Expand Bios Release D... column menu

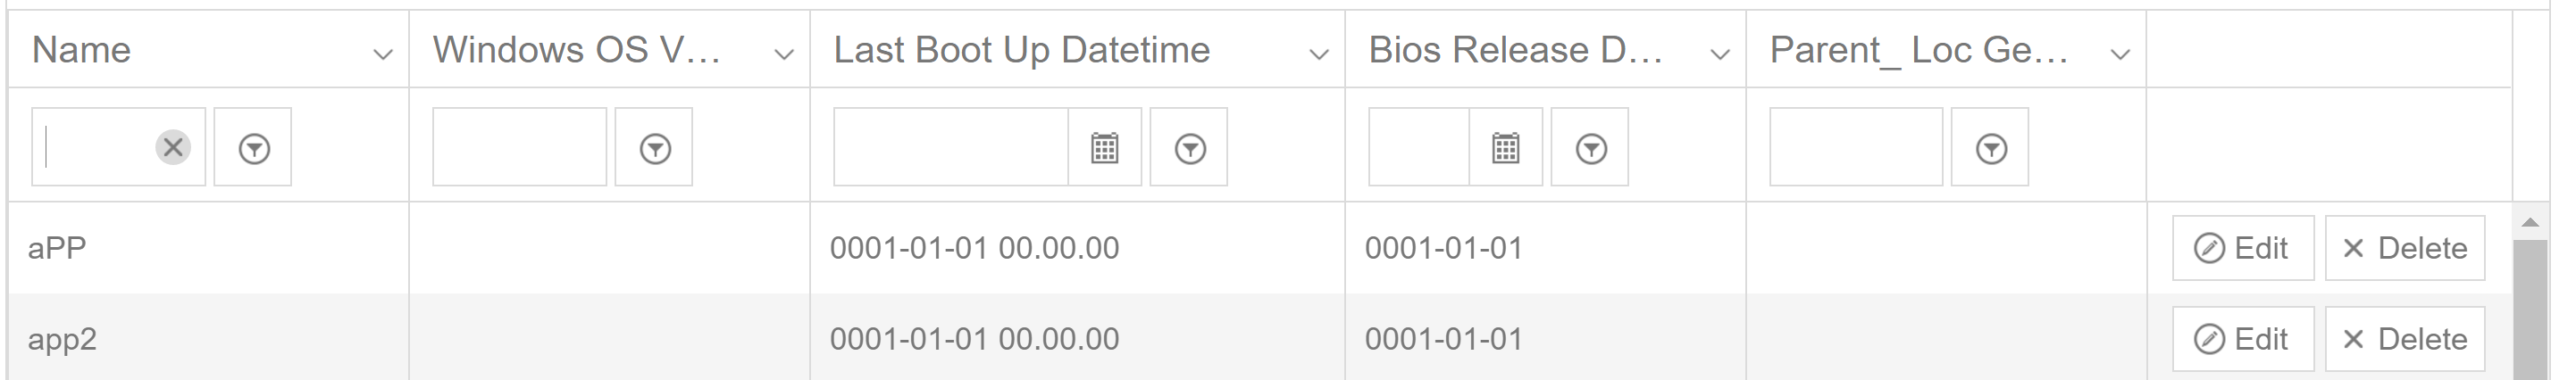pyautogui.click(x=1720, y=54)
